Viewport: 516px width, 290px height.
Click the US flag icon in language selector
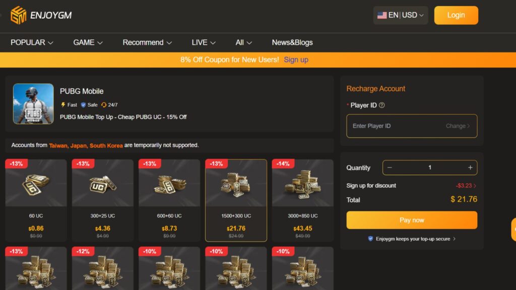click(x=382, y=15)
